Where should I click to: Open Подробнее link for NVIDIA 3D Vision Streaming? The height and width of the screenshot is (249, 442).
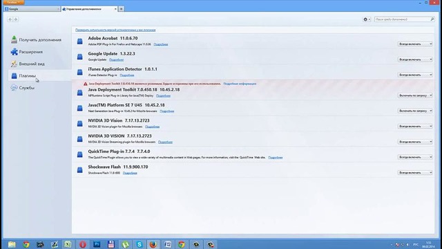(x=165, y=142)
